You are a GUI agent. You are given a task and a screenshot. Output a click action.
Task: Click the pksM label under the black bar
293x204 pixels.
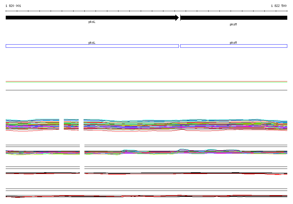pos(233,24)
